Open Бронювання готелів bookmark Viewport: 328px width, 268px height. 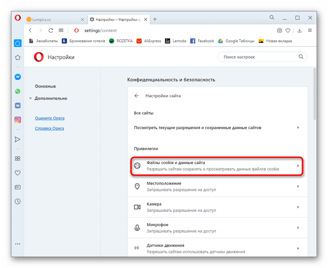tap(84, 41)
